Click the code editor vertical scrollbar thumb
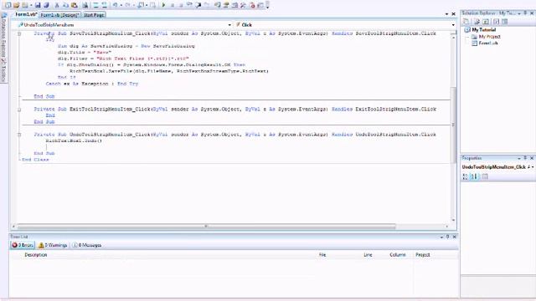 coord(454,125)
